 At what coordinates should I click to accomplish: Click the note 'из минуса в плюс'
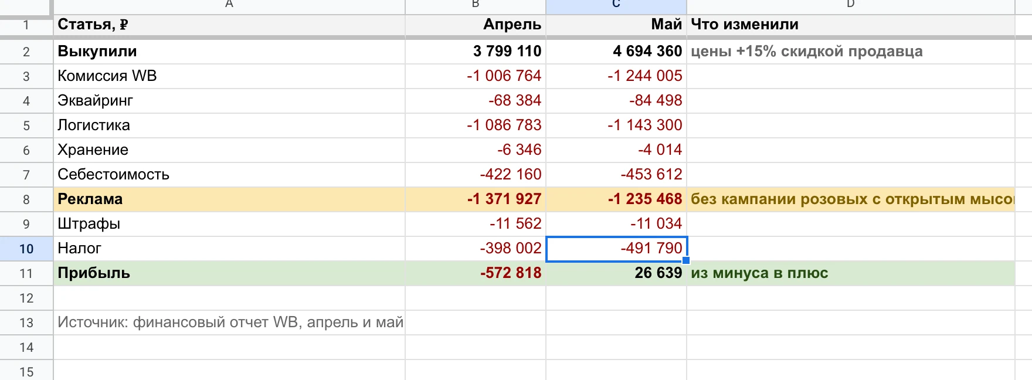coord(759,273)
